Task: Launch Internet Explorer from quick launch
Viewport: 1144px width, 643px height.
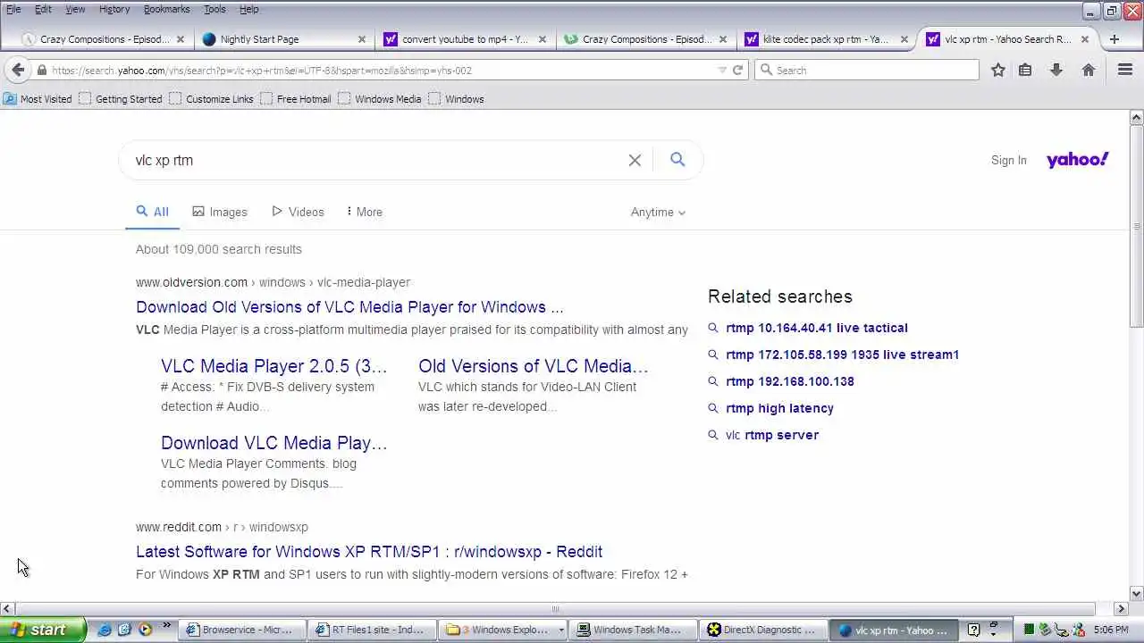Action: point(105,630)
